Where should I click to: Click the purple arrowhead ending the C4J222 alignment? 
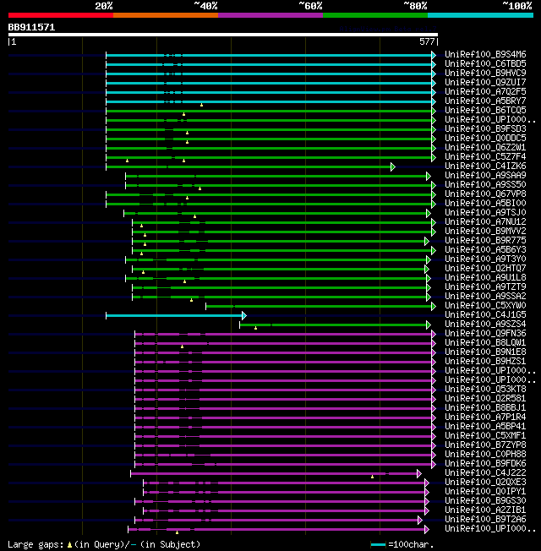point(418,474)
